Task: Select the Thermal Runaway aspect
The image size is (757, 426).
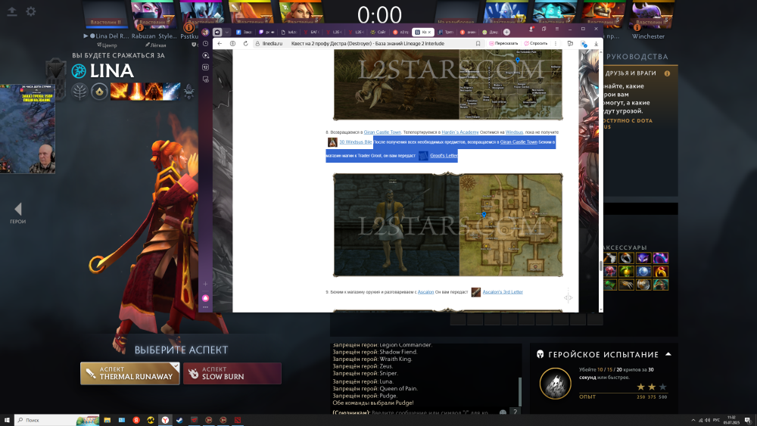Action: (x=129, y=374)
